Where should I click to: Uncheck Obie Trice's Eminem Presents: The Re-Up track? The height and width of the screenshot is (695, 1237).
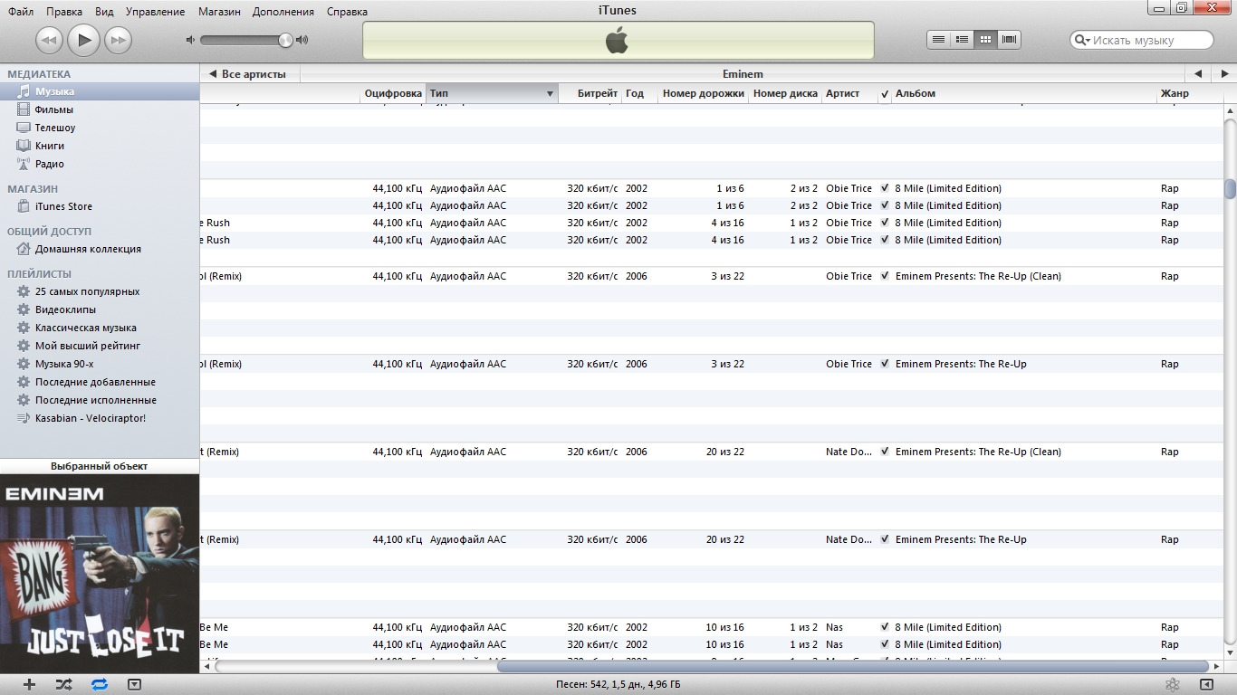click(885, 364)
